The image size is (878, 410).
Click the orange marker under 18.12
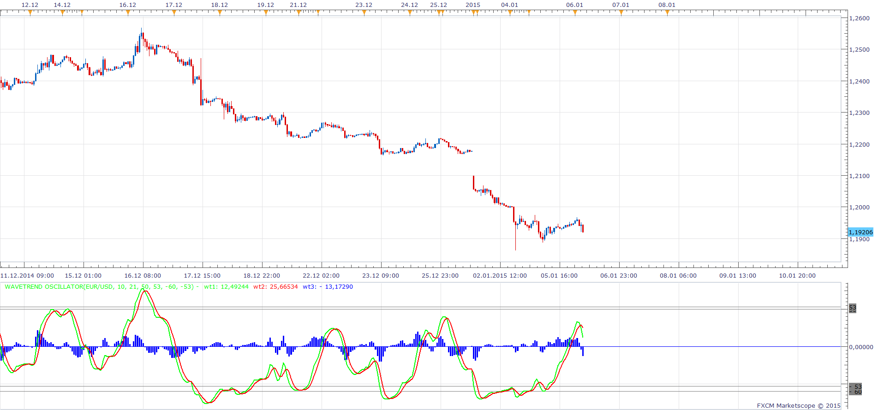220,13
